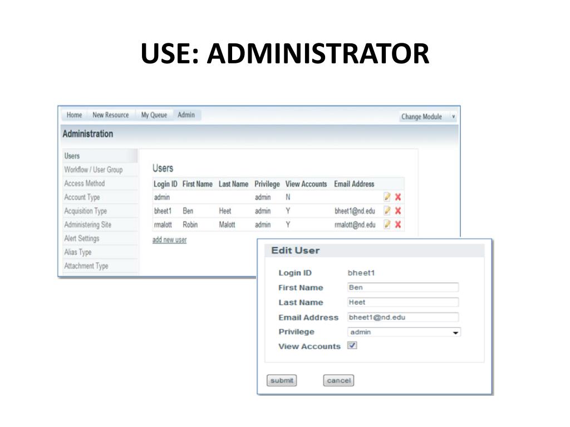The image size is (570, 427).
Task: Edit the admin user with pencil icon
Action: pos(387,197)
